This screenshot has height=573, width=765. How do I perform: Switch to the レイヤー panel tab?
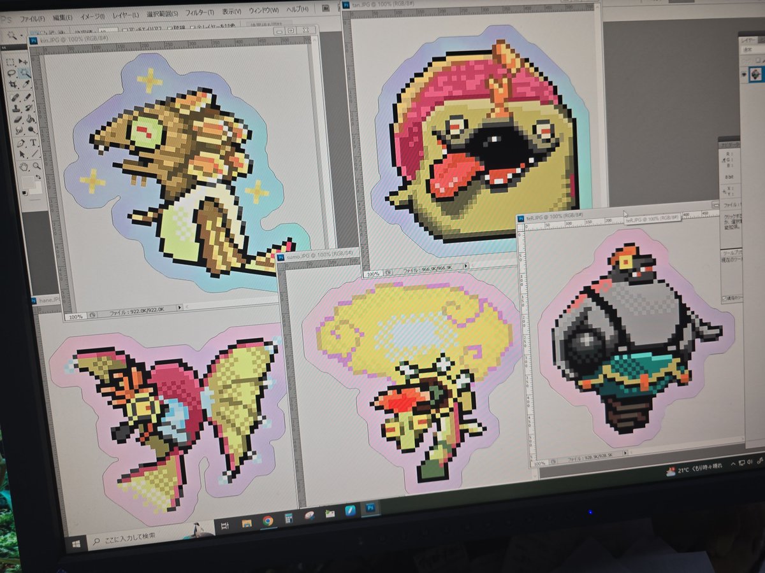(x=749, y=40)
